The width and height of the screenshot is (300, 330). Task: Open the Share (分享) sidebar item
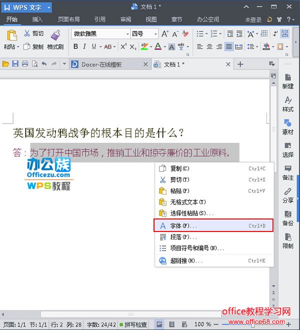click(x=288, y=195)
